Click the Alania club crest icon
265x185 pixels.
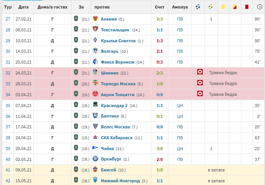pos(96,19)
